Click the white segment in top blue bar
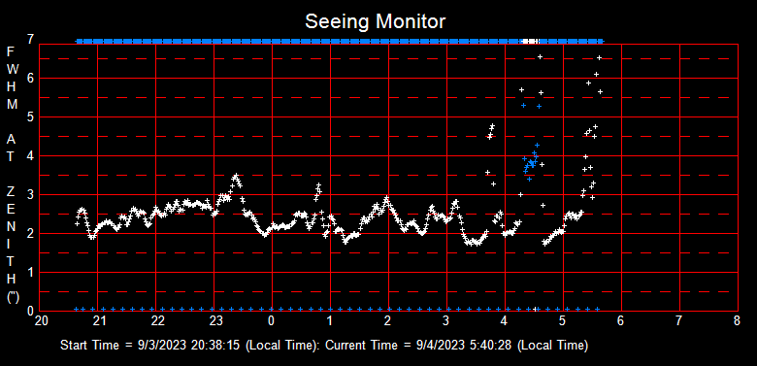 coord(531,42)
